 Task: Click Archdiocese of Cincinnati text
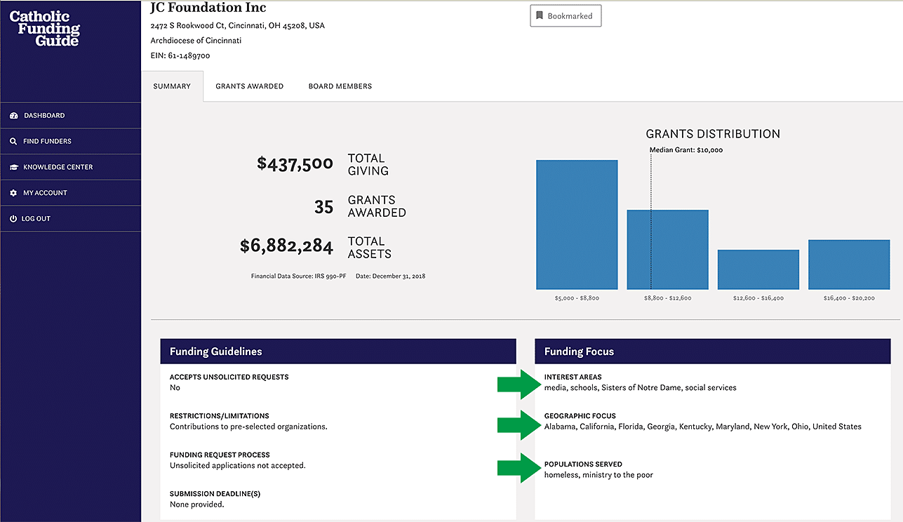pos(196,41)
